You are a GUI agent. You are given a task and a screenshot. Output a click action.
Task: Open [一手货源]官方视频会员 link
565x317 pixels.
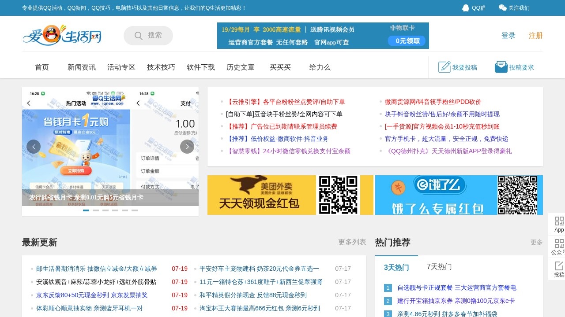click(x=442, y=126)
